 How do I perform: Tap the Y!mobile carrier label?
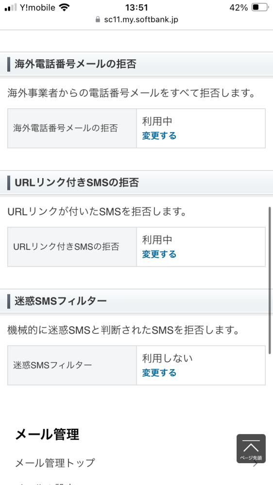37,7
